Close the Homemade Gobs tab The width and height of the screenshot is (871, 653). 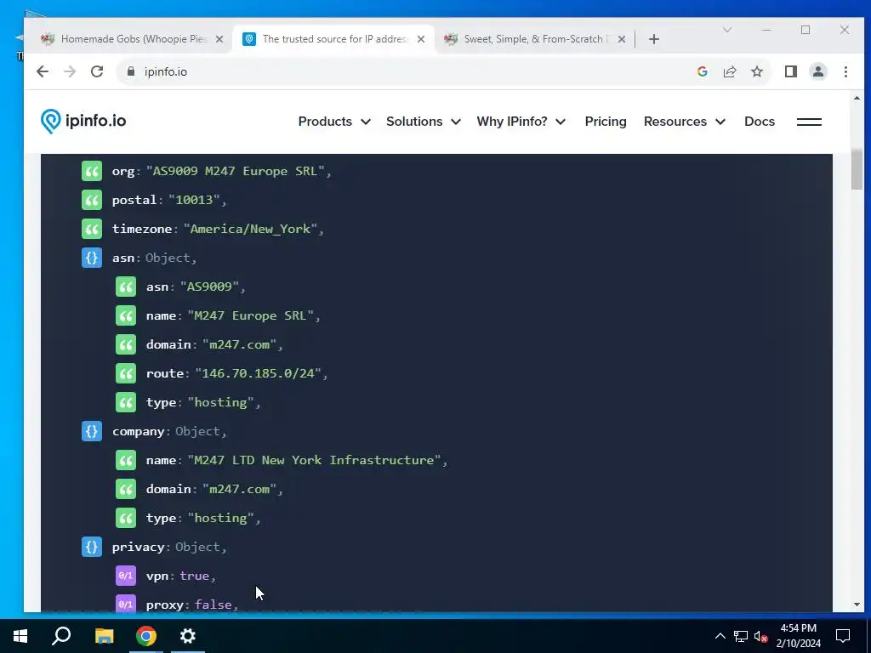[219, 39]
